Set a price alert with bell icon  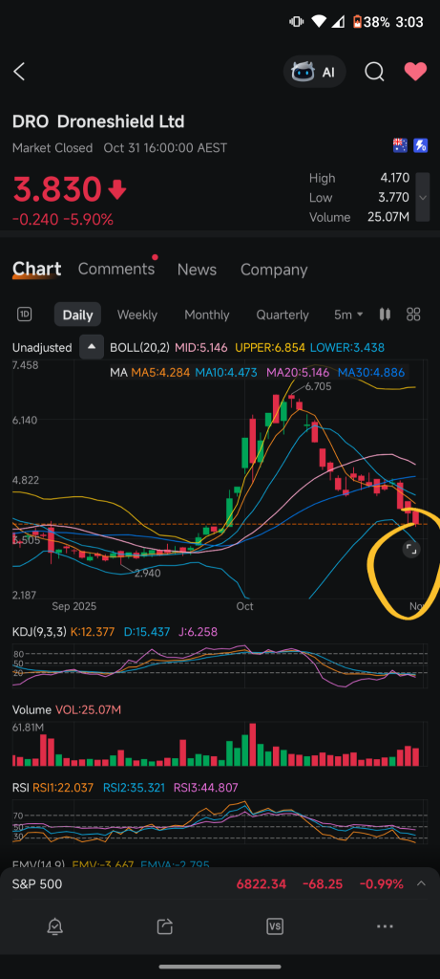point(54,926)
